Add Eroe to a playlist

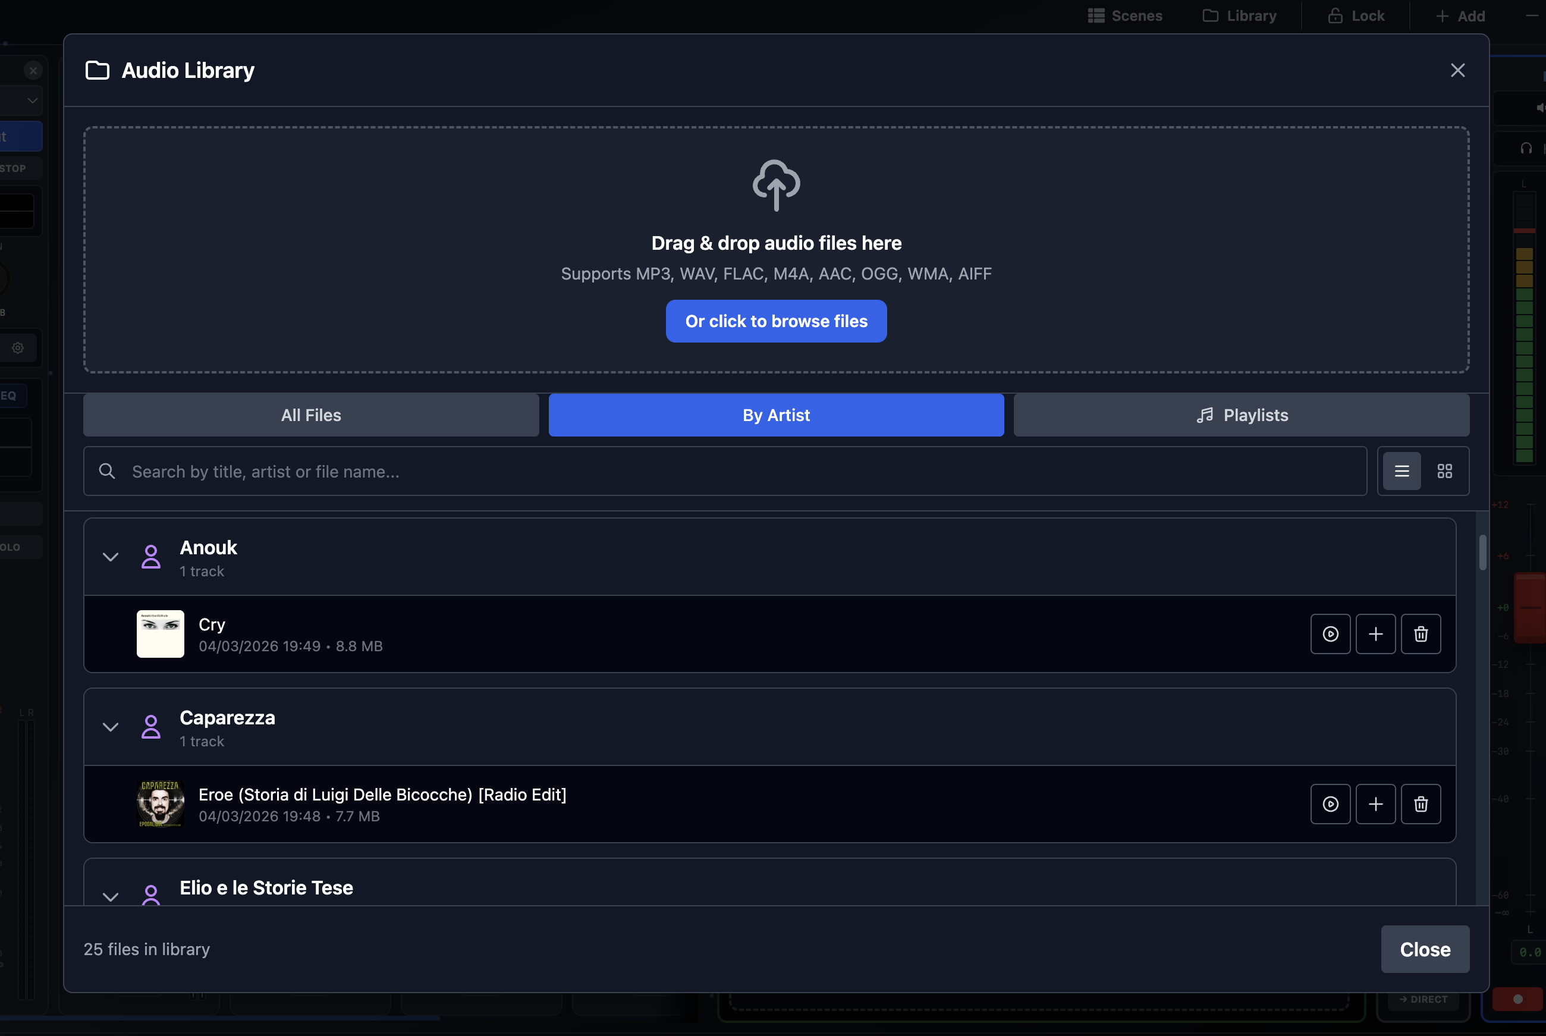pyautogui.click(x=1375, y=804)
